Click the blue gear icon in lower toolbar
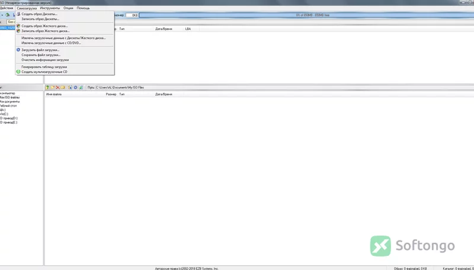Image resolution: width=474 pixels, height=270 pixels. pos(76,87)
